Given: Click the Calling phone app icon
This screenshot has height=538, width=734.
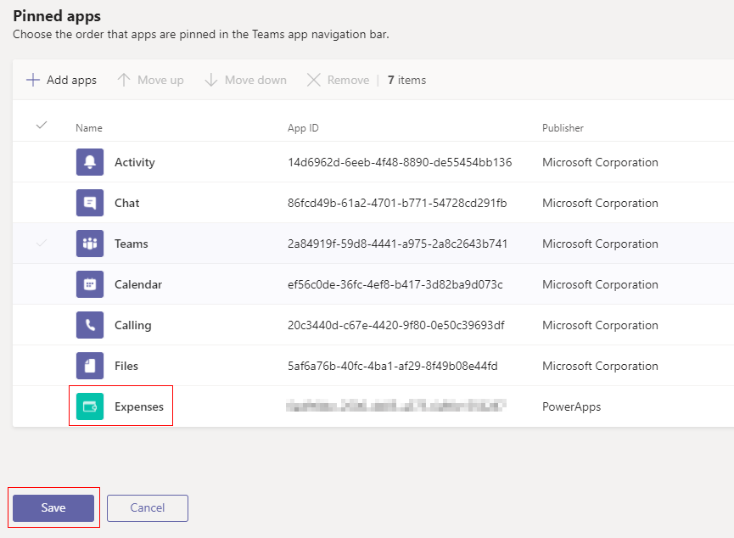Looking at the screenshot, I should (x=90, y=325).
